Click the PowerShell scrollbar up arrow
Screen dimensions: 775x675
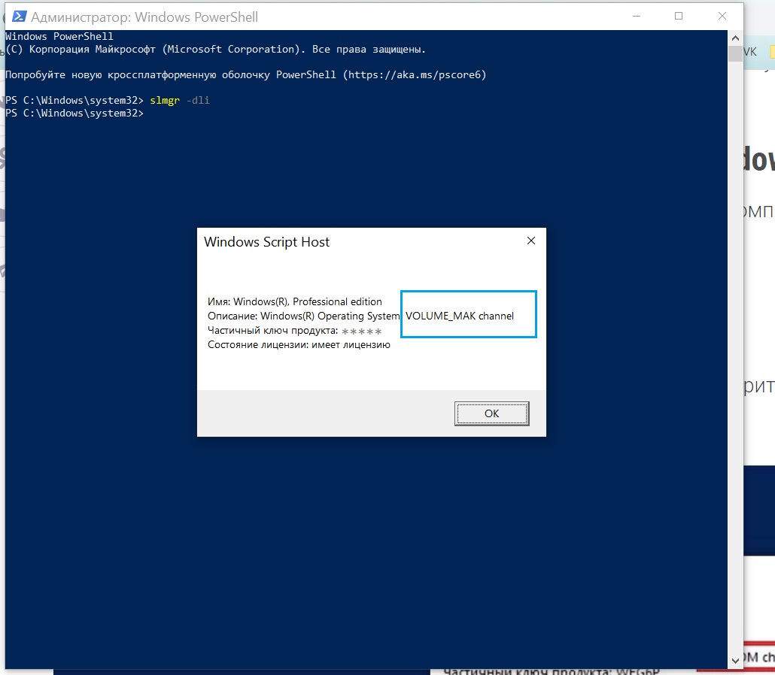[735, 38]
